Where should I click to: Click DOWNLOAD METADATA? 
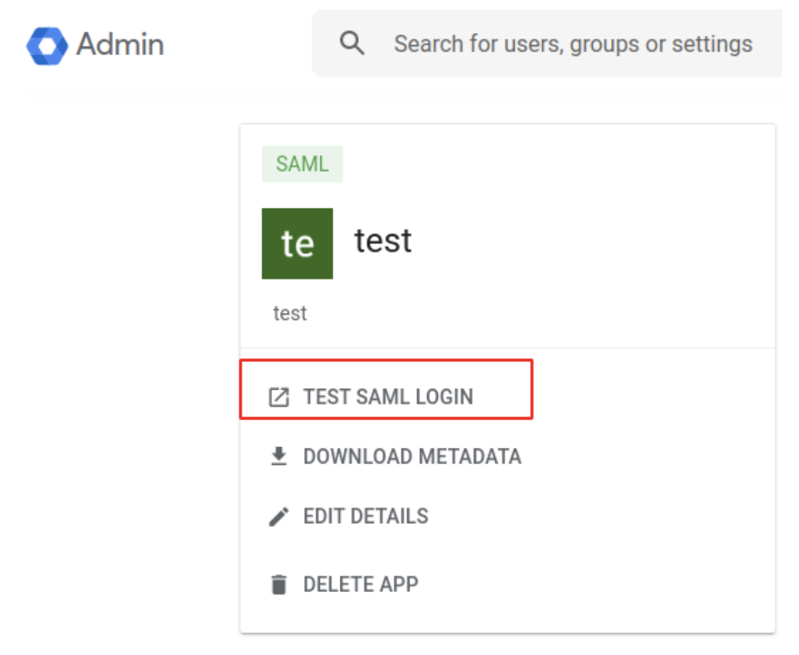click(x=413, y=456)
